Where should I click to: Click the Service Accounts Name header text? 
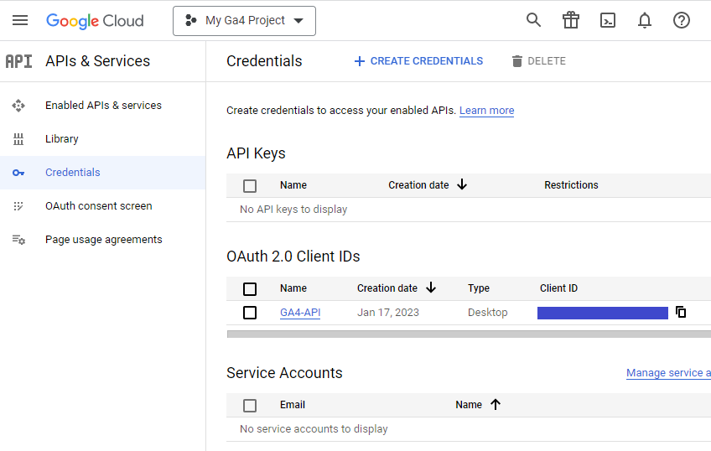(469, 405)
